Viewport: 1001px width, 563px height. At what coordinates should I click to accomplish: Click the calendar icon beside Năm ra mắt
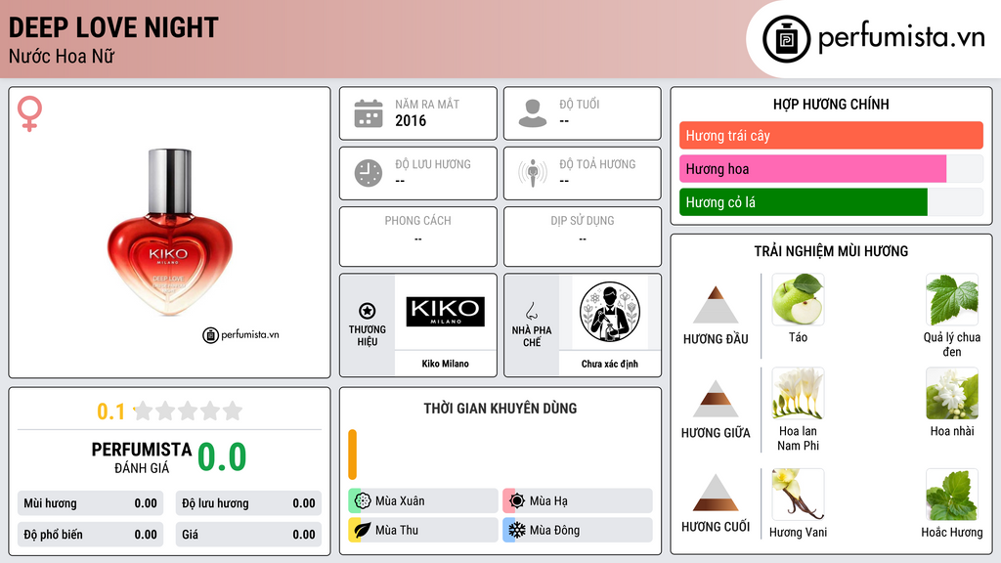(x=369, y=113)
